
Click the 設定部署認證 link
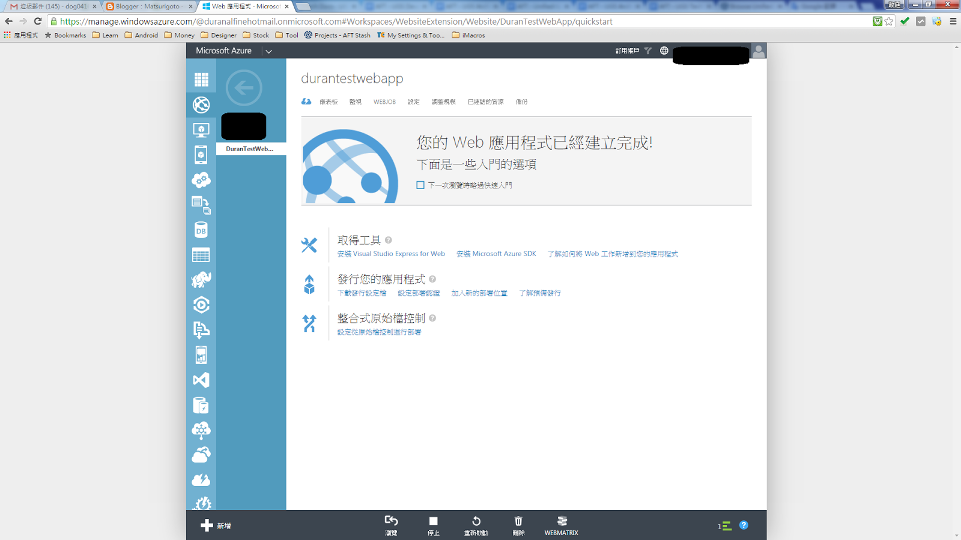click(x=419, y=293)
